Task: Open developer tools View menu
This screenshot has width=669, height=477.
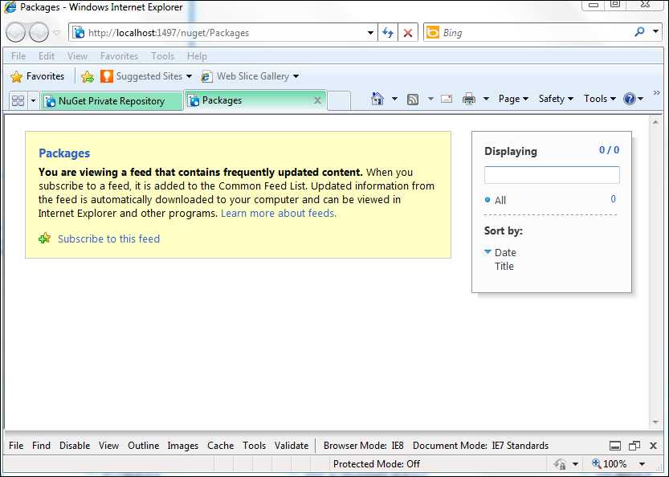Action: pos(108,446)
